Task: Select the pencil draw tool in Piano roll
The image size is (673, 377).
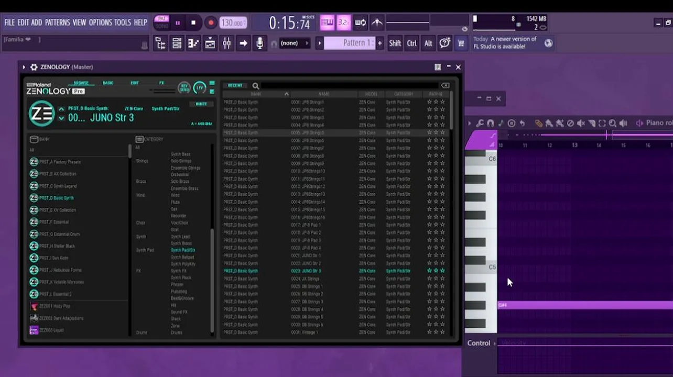Action: point(538,123)
